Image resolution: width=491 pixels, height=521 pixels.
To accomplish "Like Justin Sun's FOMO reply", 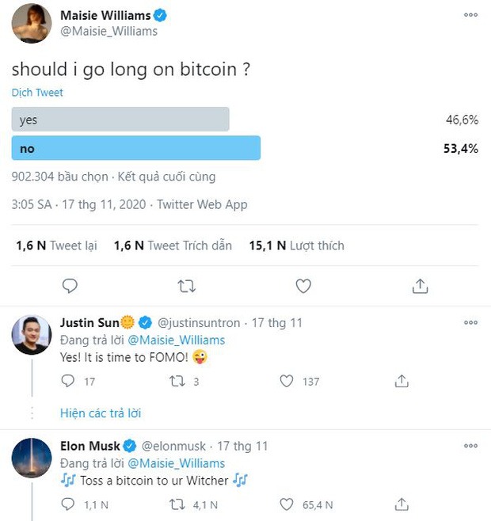I will [288, 382].
